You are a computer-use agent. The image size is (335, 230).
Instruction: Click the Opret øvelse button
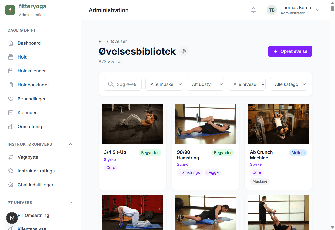(x=290, y=51)
